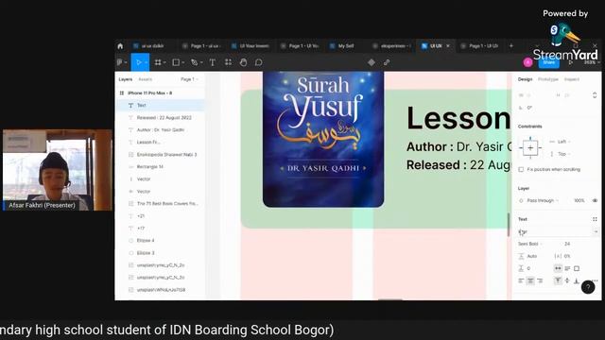Set text to auto height
Screen dimensions: 605x340
[x=567, y=268]
